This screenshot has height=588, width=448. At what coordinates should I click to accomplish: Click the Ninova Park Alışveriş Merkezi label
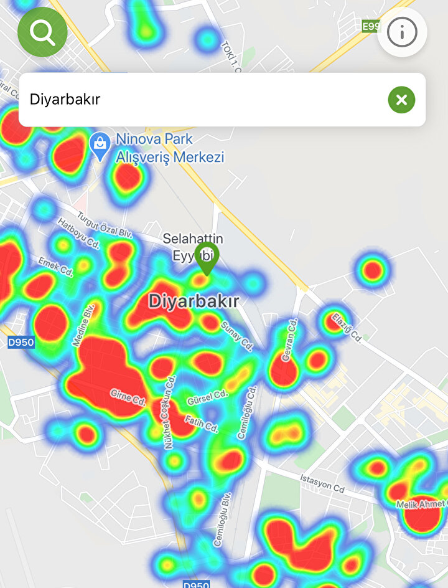170,148
